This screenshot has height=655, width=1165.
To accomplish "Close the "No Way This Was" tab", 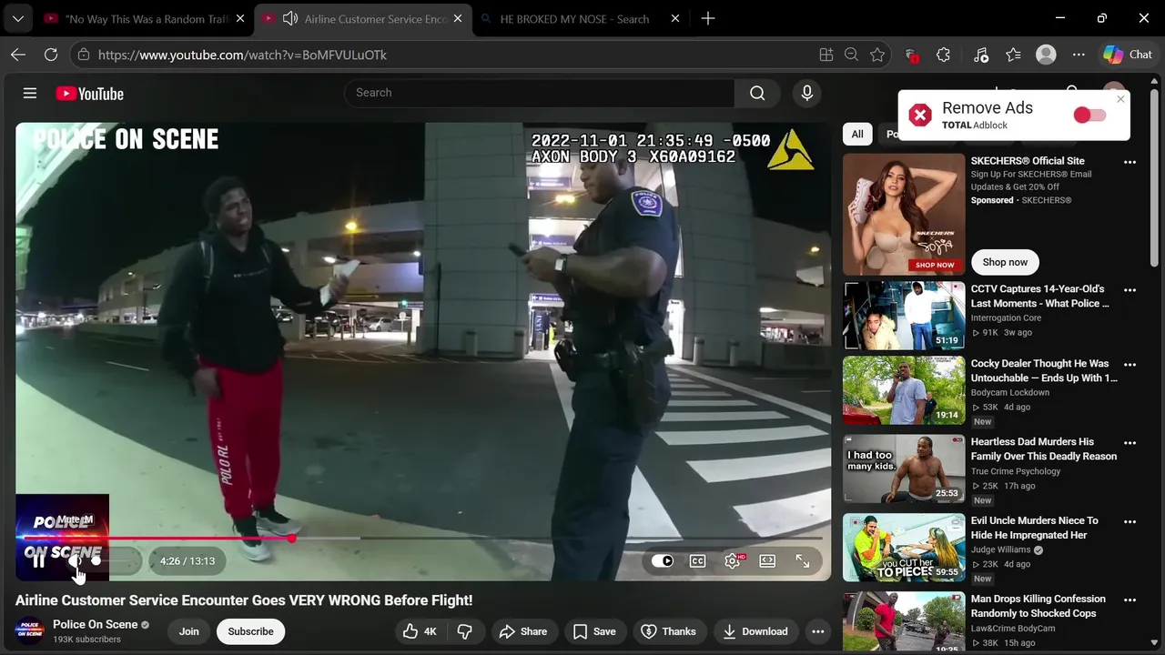I will (240, 18).
